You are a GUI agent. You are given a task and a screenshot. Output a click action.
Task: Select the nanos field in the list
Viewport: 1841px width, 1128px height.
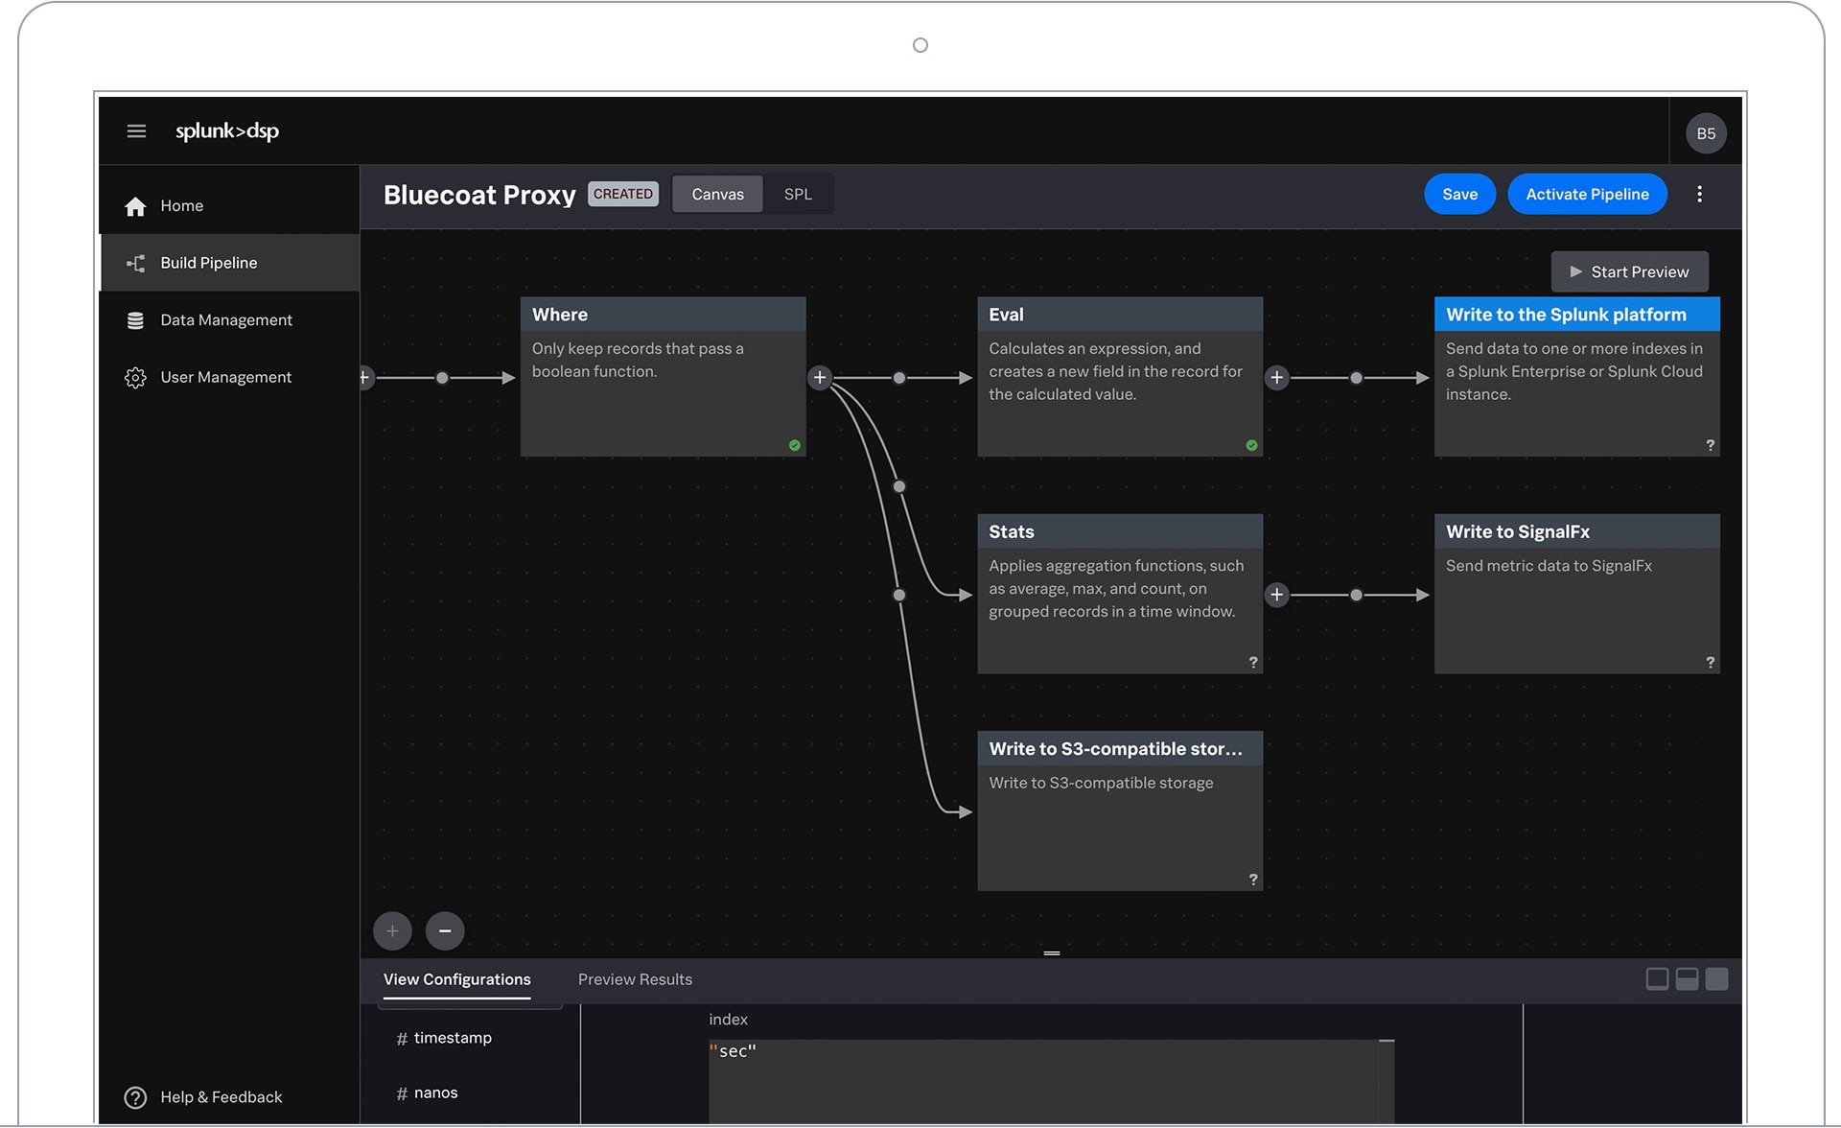point(427,1093)
